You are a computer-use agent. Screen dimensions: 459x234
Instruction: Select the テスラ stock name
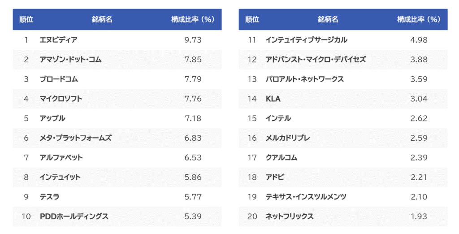click(49, 197)
